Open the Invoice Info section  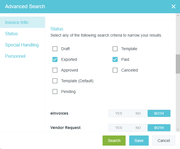17,22
